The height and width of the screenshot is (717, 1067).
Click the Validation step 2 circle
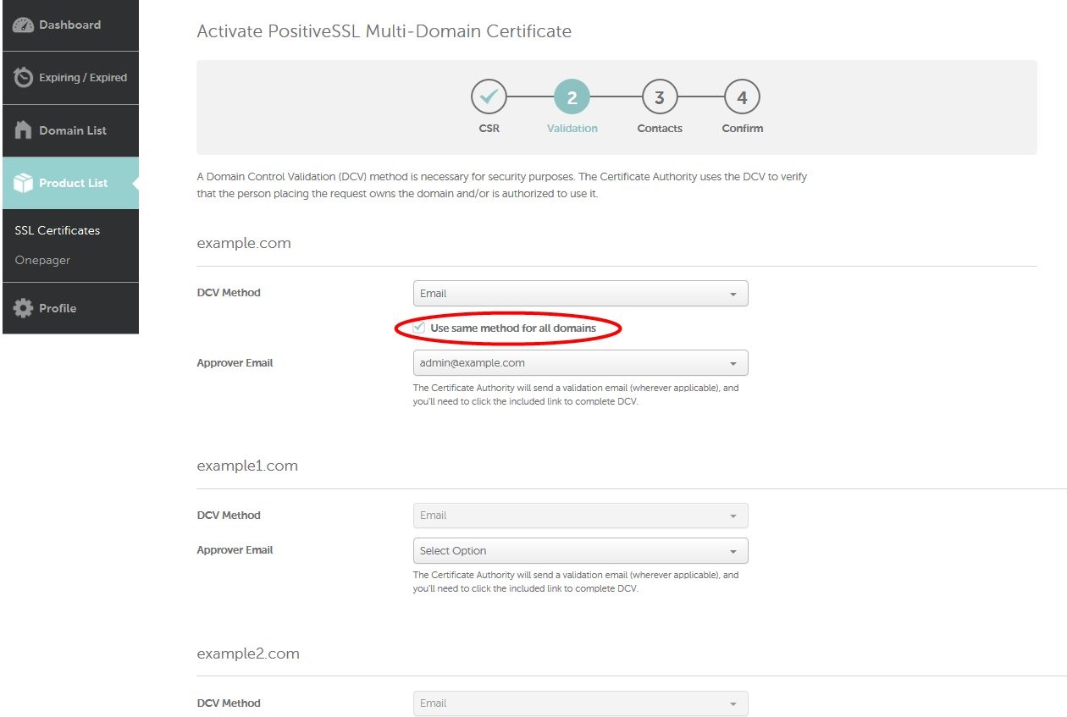click(x=572, y=97)
